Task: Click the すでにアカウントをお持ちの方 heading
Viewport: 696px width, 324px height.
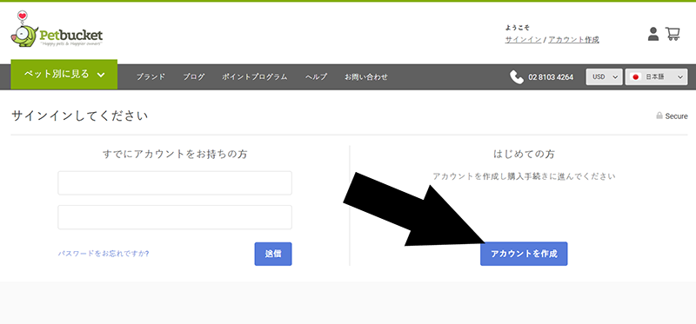Action: coord(175,155)
